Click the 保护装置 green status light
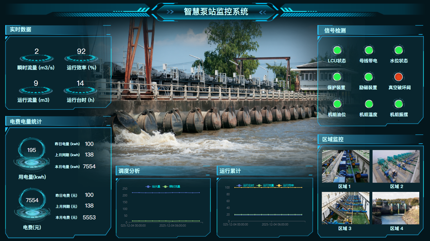This screenshot has height=241, width=430. tap(337, 77)
